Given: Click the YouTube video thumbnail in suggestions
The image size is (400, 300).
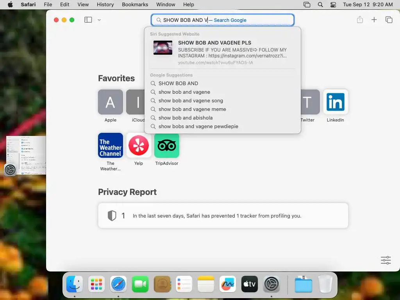Looking at the screenshot, I should [163, 48].
